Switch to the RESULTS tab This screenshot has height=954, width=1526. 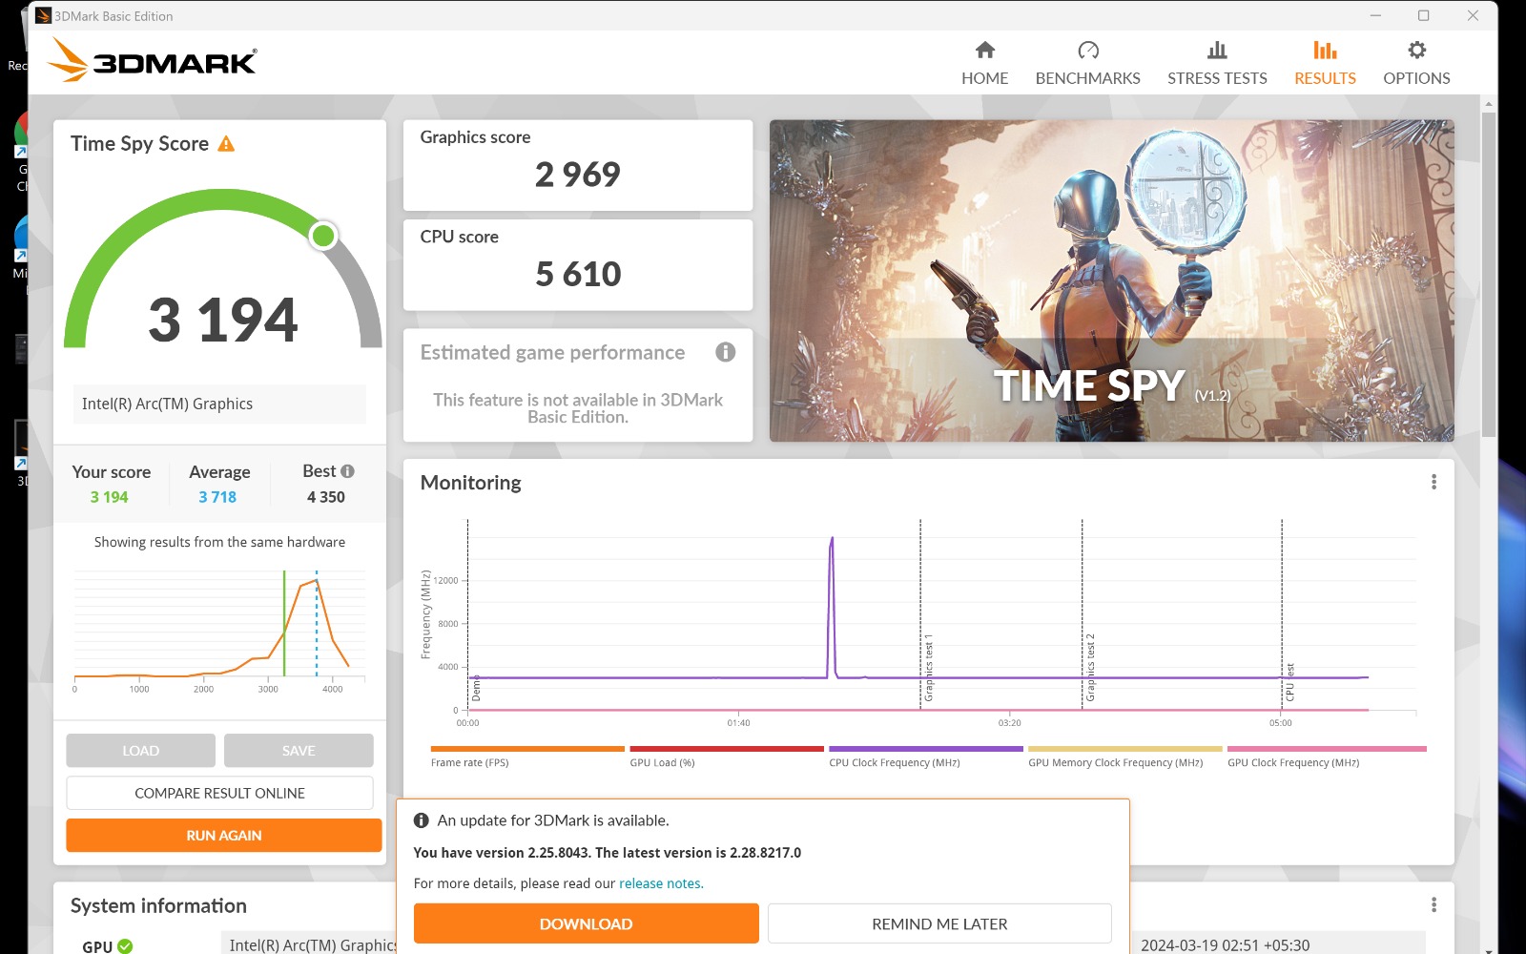pyautogui.click(x=1324, y=63)
